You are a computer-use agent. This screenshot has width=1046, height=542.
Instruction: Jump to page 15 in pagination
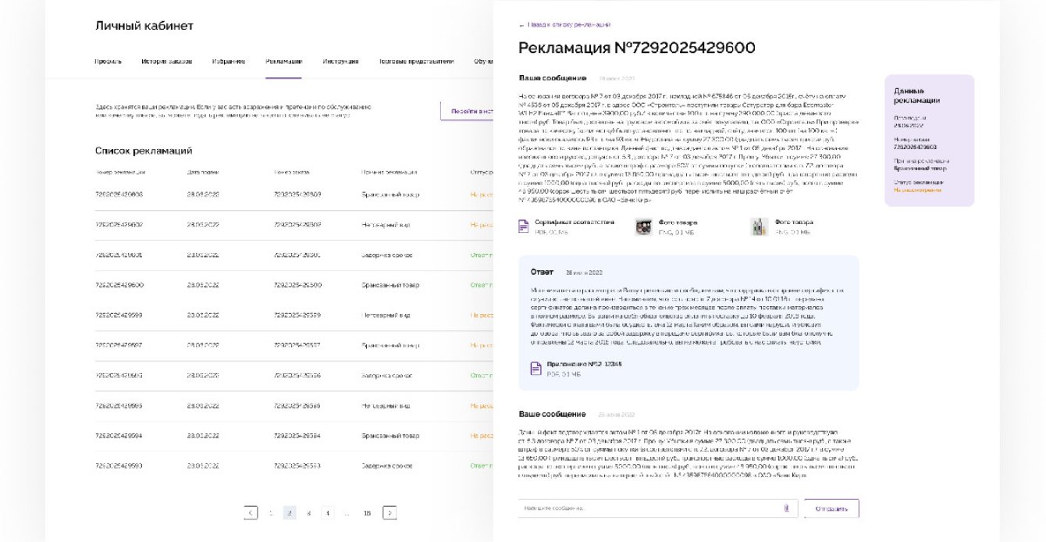(x=367, y=513)
